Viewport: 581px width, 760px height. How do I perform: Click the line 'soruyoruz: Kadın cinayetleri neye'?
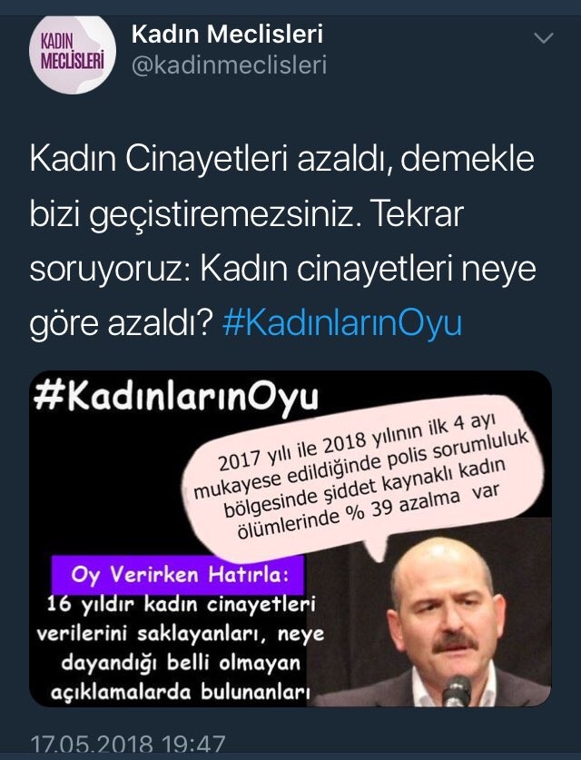point(283,269)
